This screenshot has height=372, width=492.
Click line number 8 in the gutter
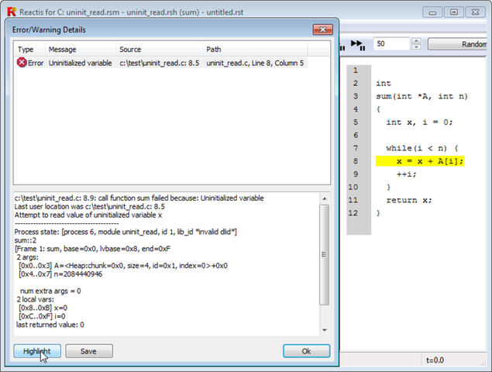(x=356, y=161)
